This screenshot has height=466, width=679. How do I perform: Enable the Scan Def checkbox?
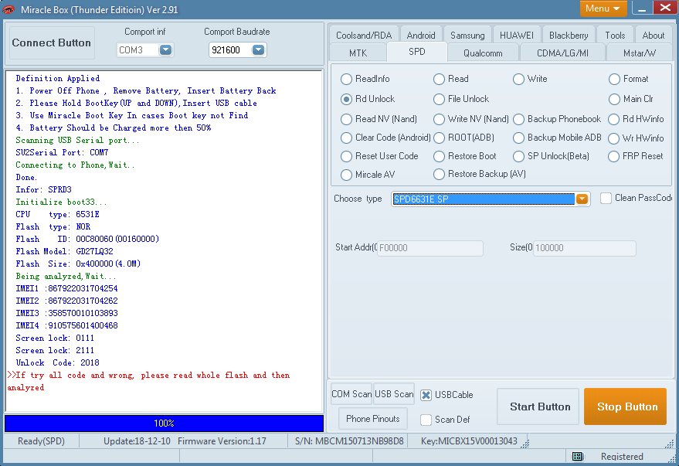[426, 420]
